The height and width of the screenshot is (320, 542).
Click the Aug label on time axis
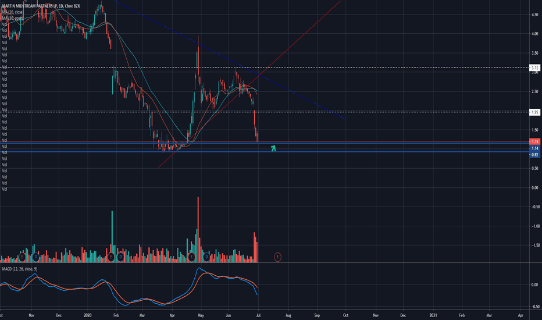point(288,315)
